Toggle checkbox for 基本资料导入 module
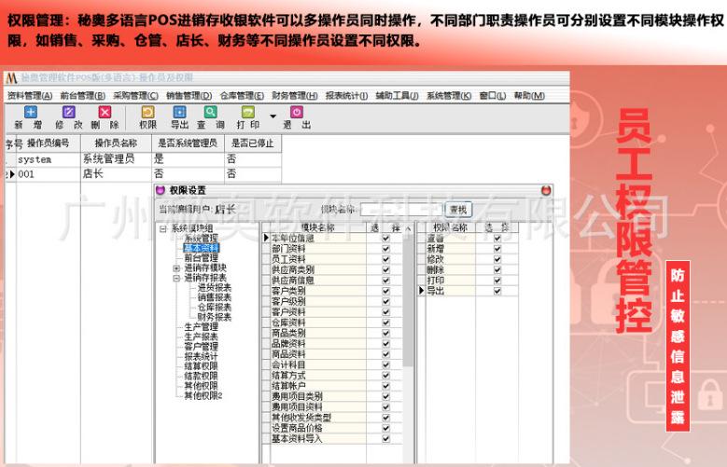Image resolution: width=727 pixels, height=467 pixels. click(385, 439)
